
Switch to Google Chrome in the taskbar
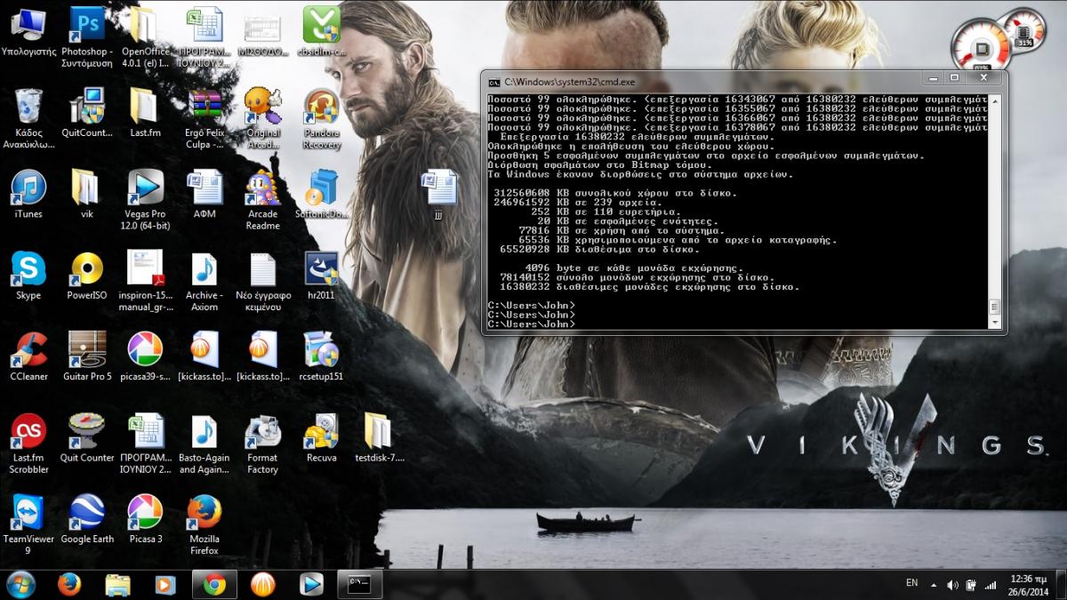click(x=214, y=584)
